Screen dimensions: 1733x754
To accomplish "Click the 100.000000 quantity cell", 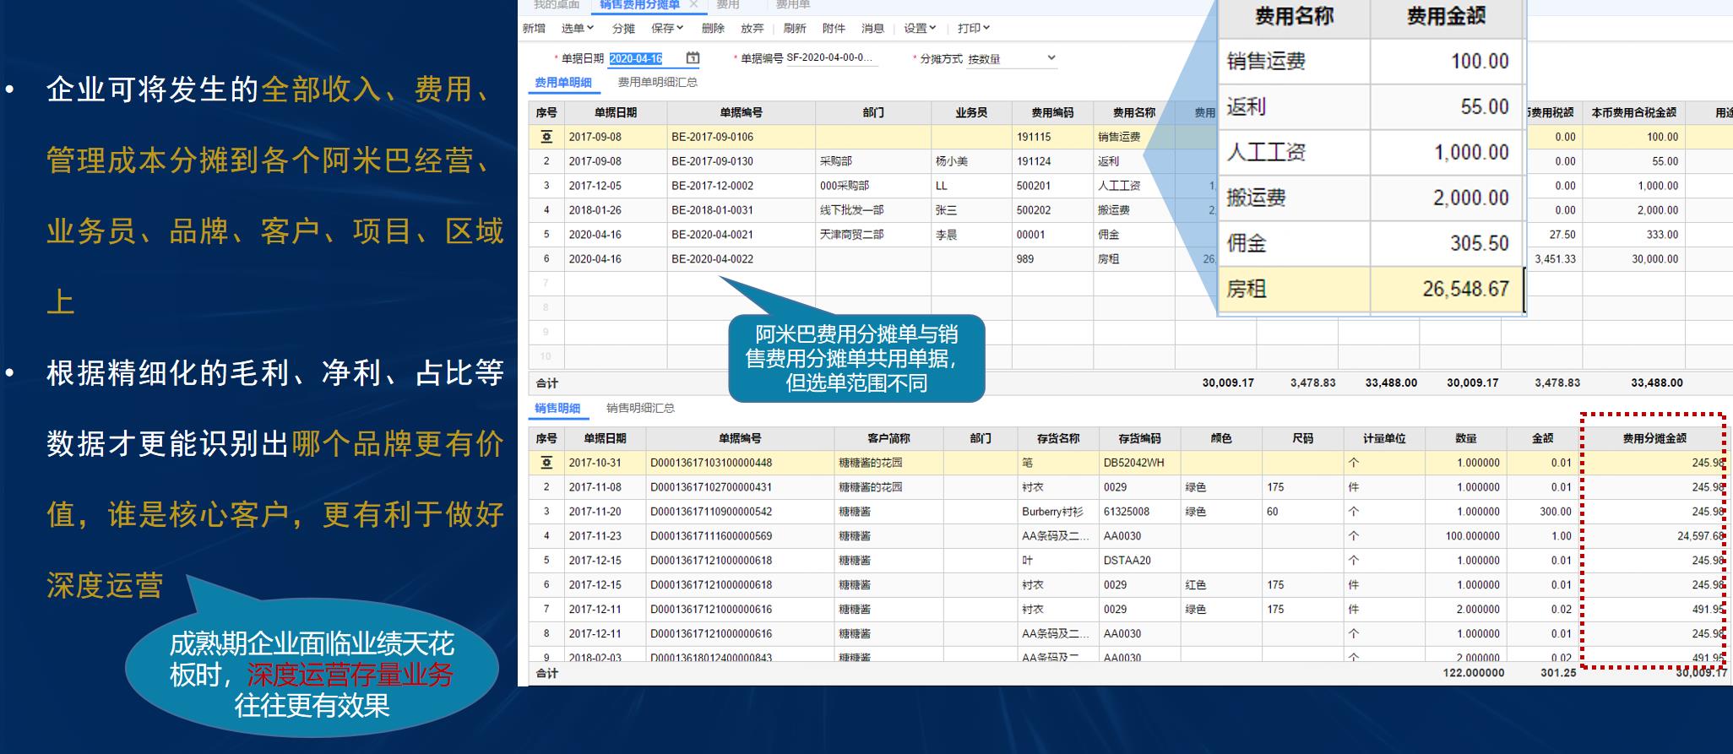I will point(1466,536).
